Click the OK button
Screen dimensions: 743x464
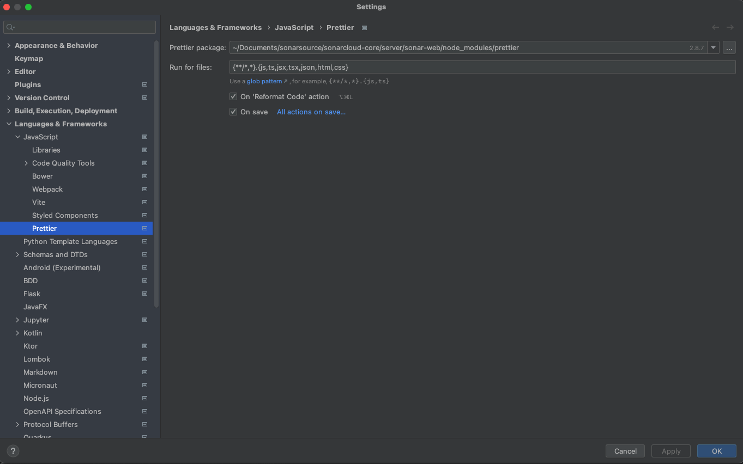[717, 451]
